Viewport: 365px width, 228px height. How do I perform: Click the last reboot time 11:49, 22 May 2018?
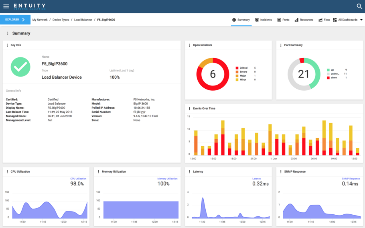point(60,112)
